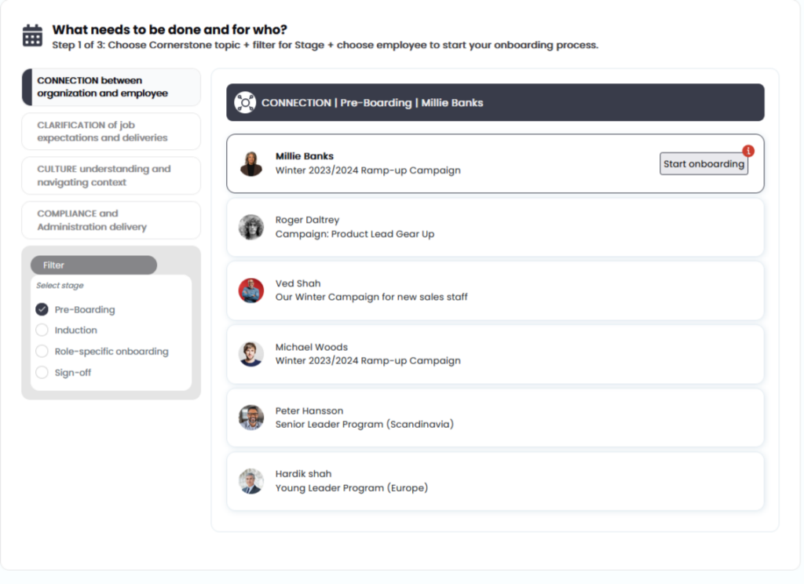Select the Induction stage filter
The image size is (804, 584).
[x=42, y=330]
